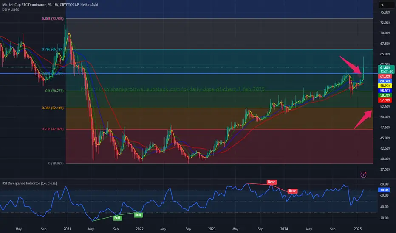The image size is (396, 233).
Task: Click the 72.50% price axis label
Action: pos(385,23)
